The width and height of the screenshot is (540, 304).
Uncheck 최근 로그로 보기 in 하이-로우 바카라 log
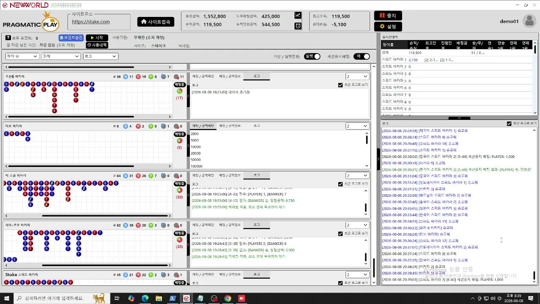[x=340, y=233]
